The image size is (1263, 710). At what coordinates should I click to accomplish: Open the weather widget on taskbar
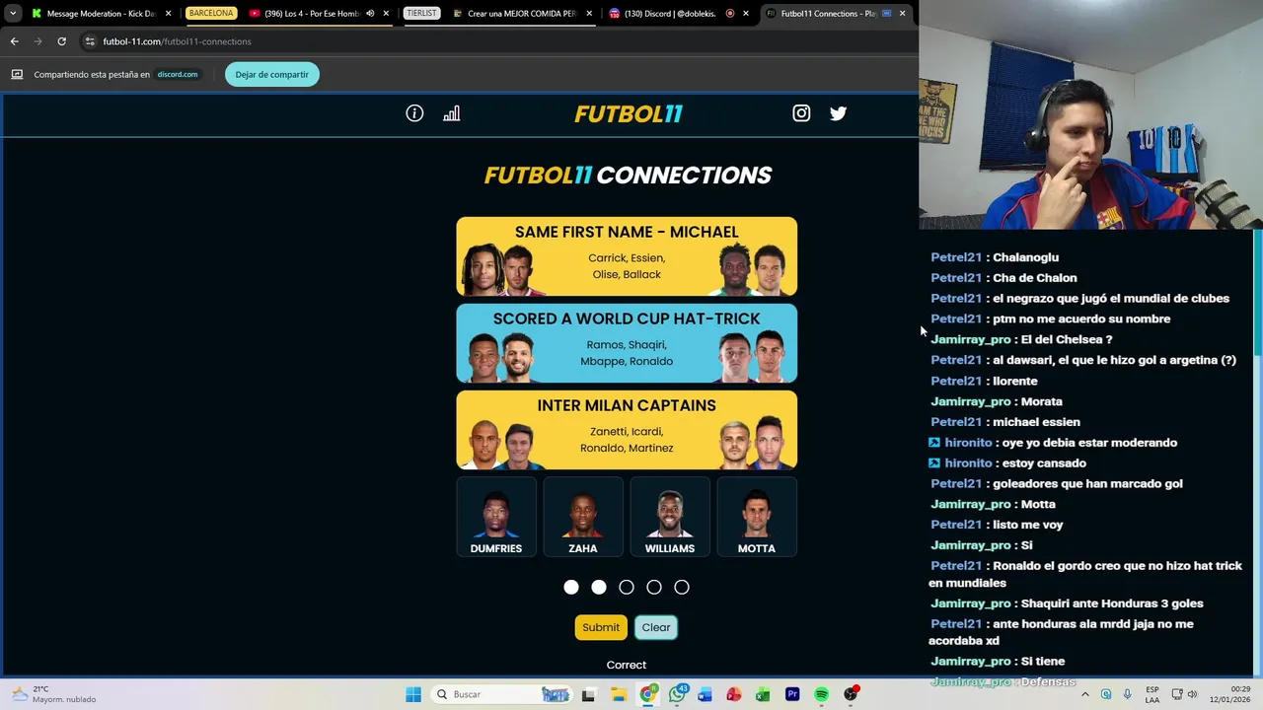pyautogui.click(x=55, y=694)
